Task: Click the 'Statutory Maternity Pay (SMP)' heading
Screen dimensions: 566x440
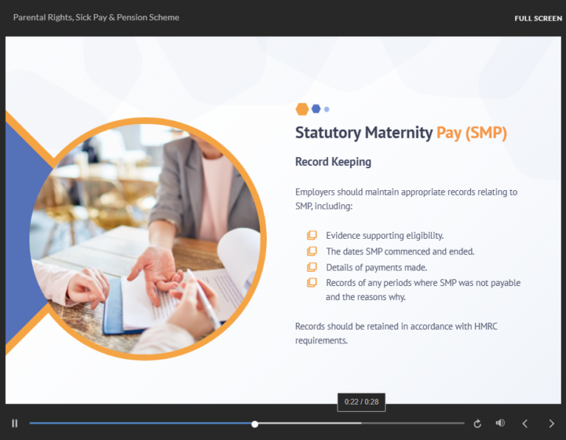Action: coord(401,133)
